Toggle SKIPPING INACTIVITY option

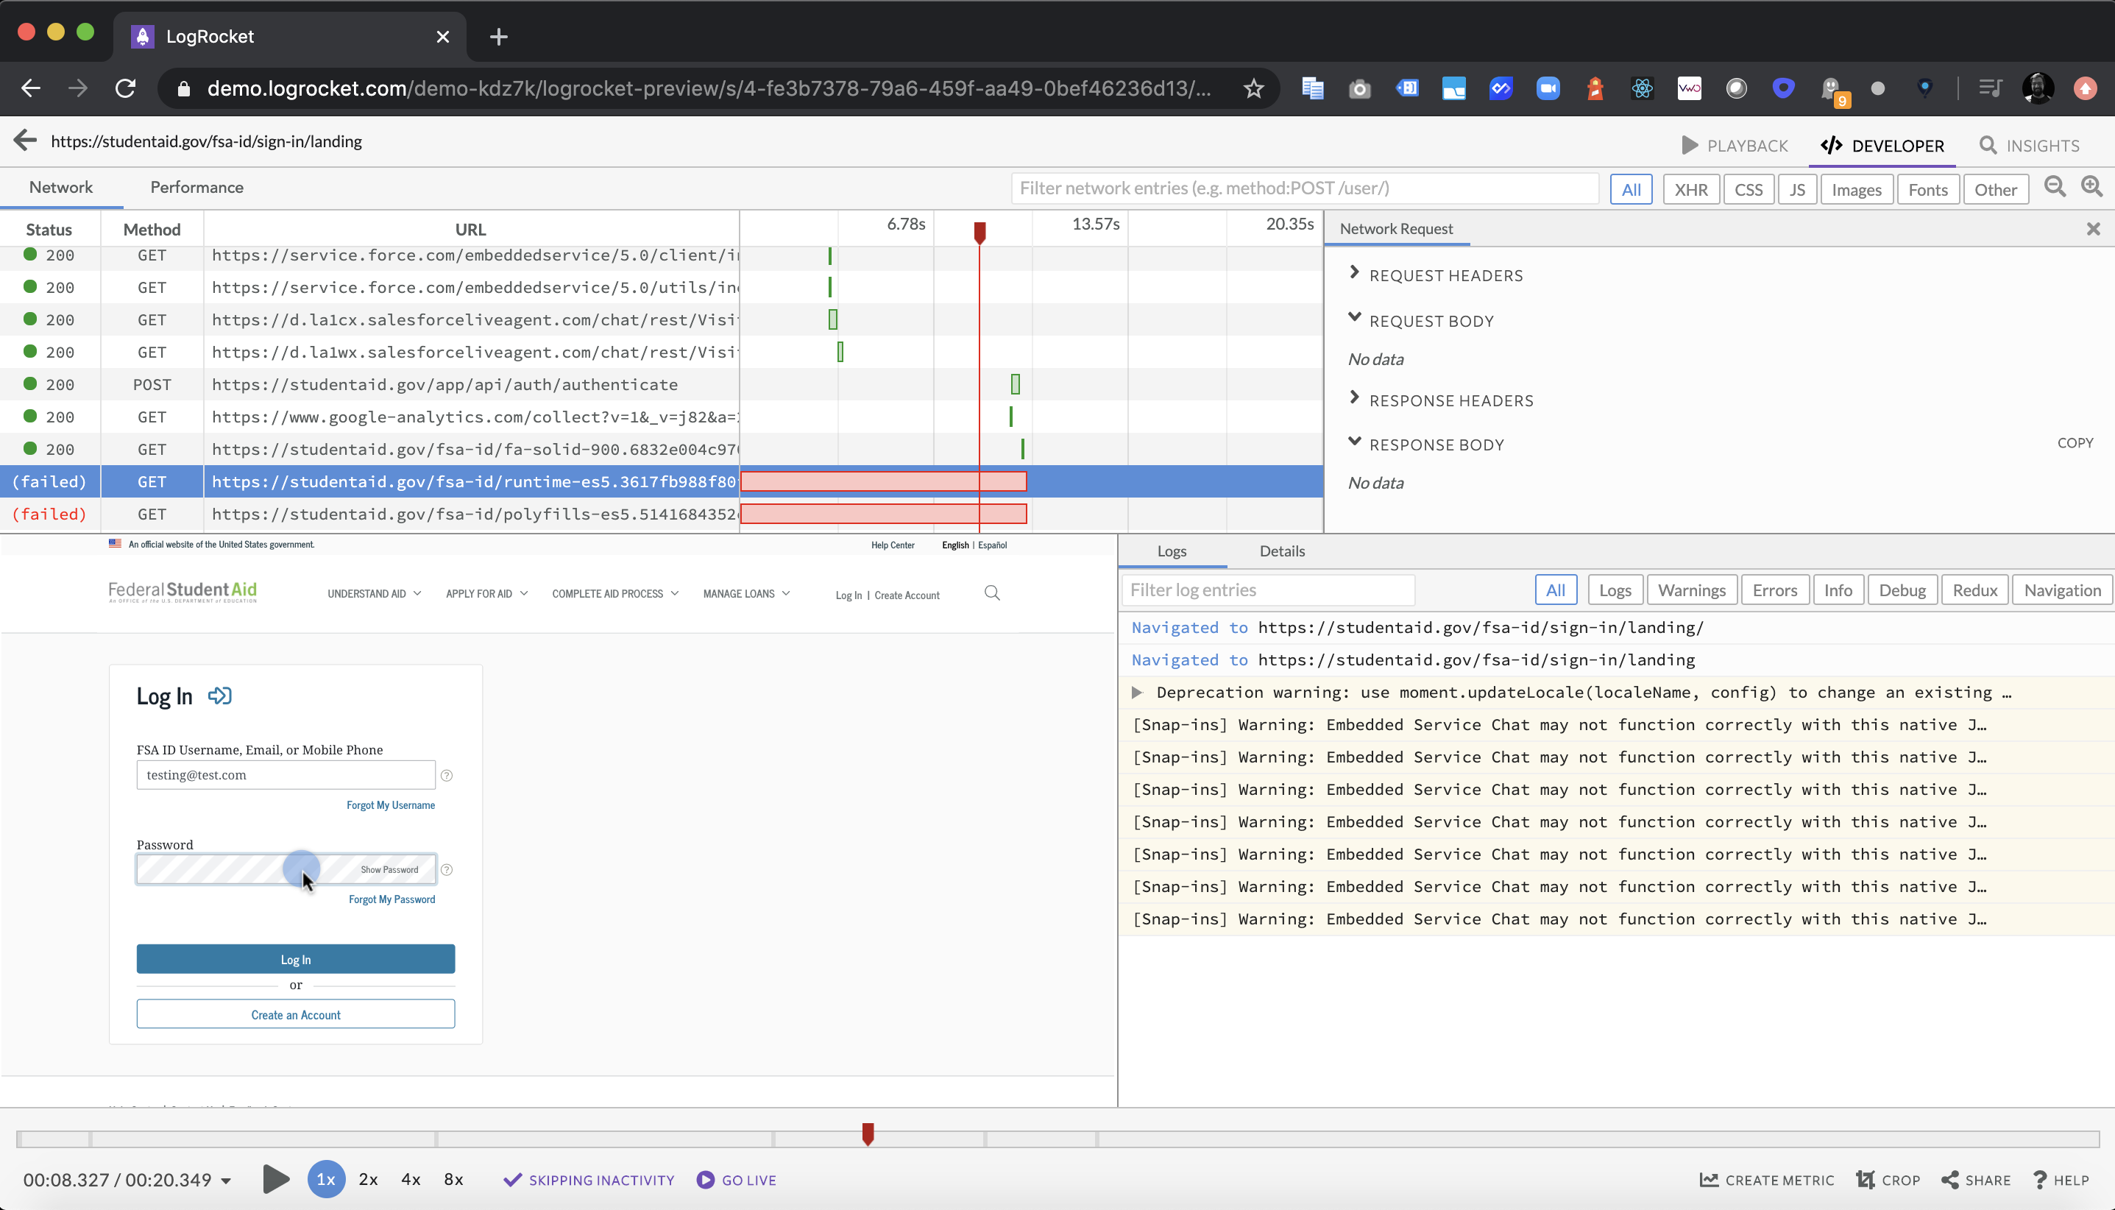pos(588,1180)
